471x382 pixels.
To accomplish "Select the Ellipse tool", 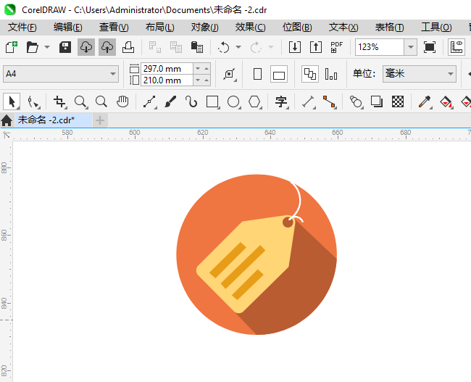I will tap(233, 101).
